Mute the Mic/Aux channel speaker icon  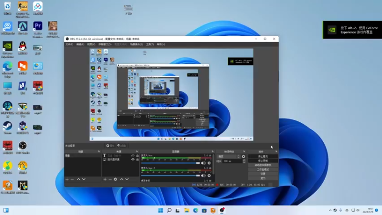click(203, 163)
